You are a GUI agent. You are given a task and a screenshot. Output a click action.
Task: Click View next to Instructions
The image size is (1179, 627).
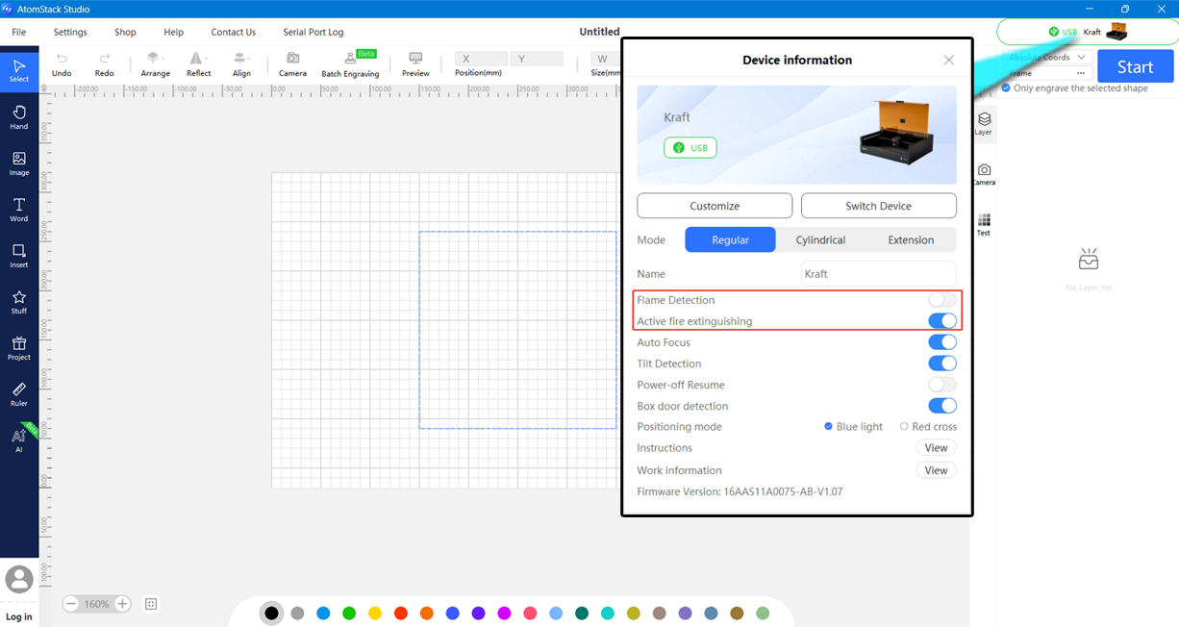point(937,448)
